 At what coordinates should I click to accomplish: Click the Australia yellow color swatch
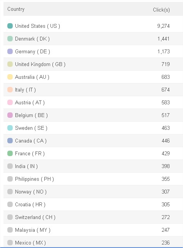pos(10,77)
